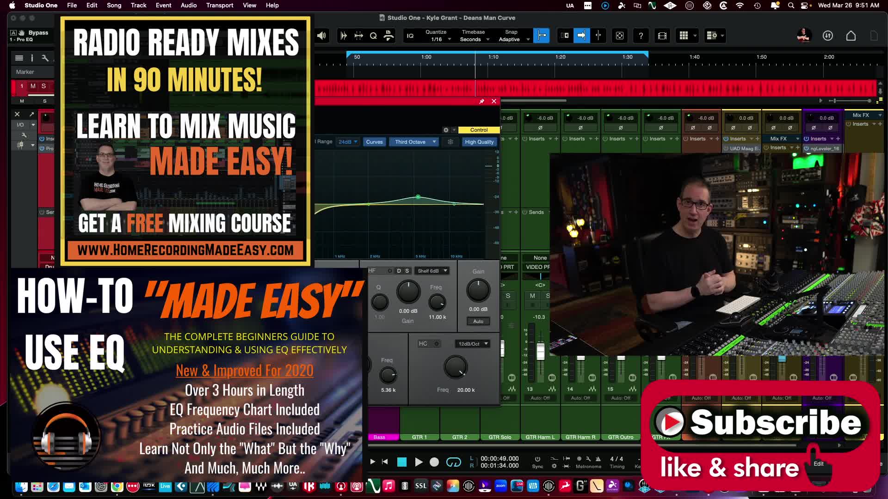Toggle the loop button in transport

click(x=453, y=462)
